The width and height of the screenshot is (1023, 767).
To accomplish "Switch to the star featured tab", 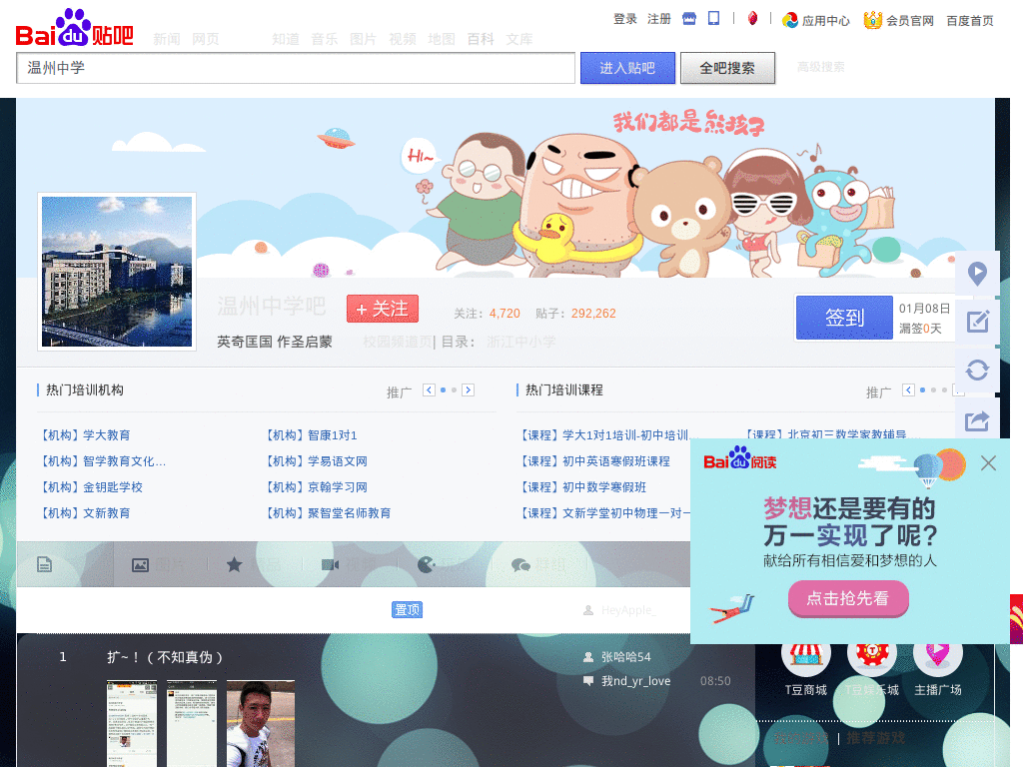I will [234, 564].
